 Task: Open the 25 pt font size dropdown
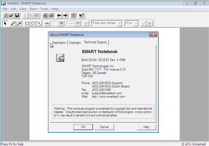tap(136, 23)
